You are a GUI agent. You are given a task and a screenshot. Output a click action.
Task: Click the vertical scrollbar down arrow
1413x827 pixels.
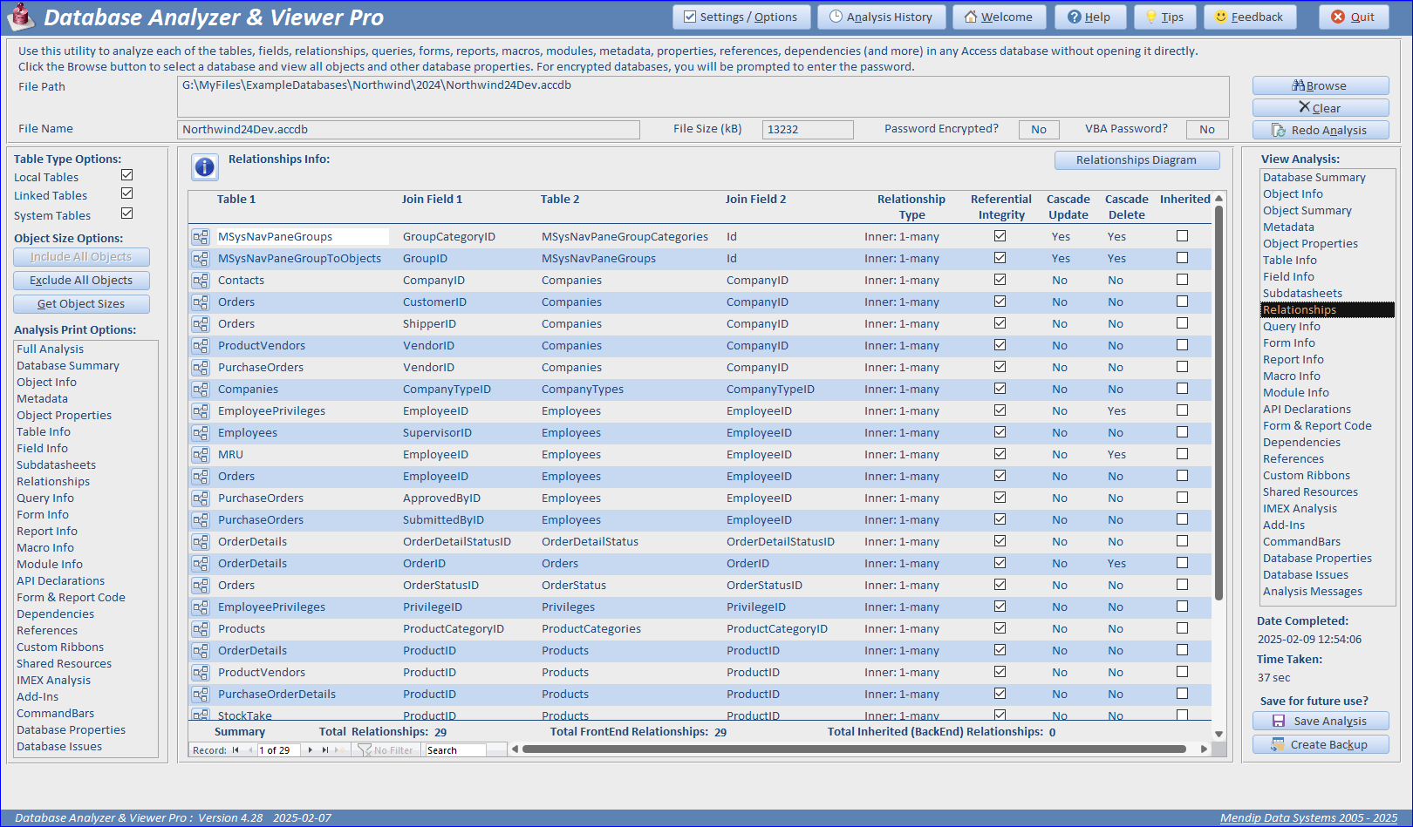click(x=1219, y=734)
